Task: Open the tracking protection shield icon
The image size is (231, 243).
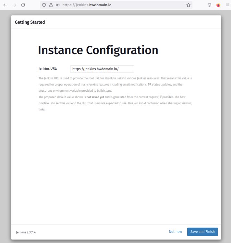Action: click(44, 5)
